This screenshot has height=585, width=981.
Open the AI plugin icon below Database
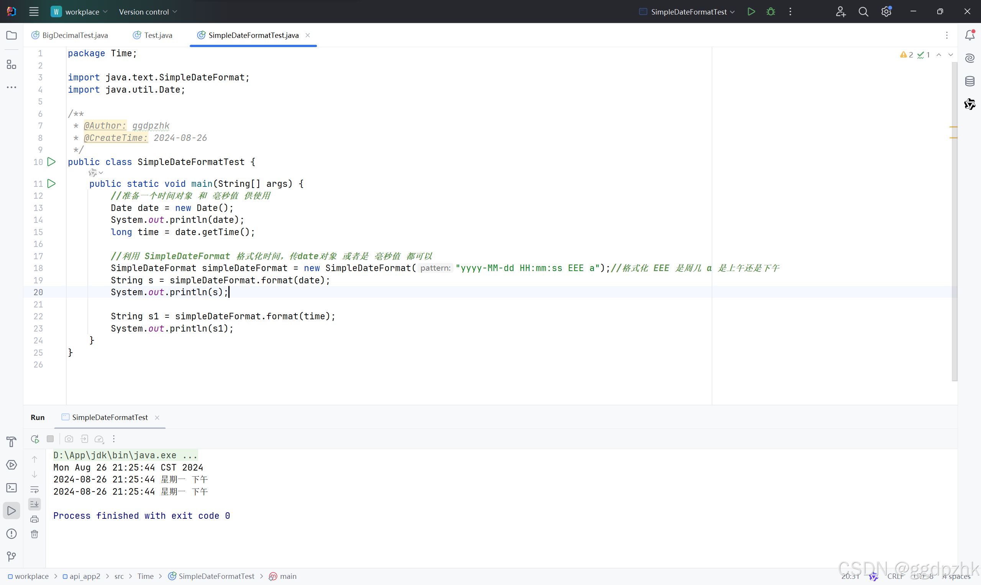click(970, 105)
